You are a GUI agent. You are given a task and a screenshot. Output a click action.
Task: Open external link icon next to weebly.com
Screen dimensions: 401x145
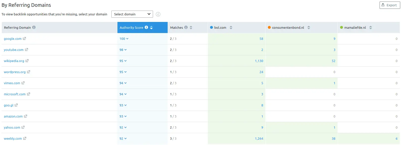24,138
